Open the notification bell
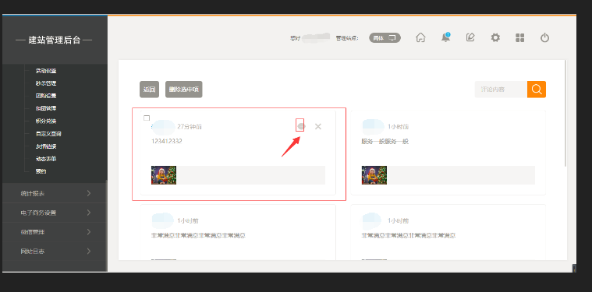Screen dimensions: 592x292 point(445,37)
